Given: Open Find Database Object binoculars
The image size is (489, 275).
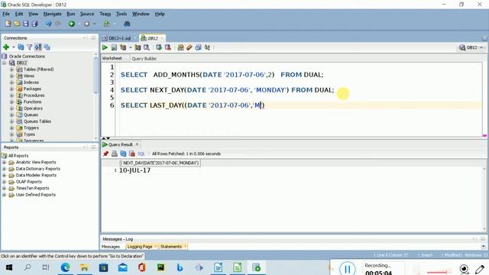Looking at the screenshot, I should click(x=127, y=24).
